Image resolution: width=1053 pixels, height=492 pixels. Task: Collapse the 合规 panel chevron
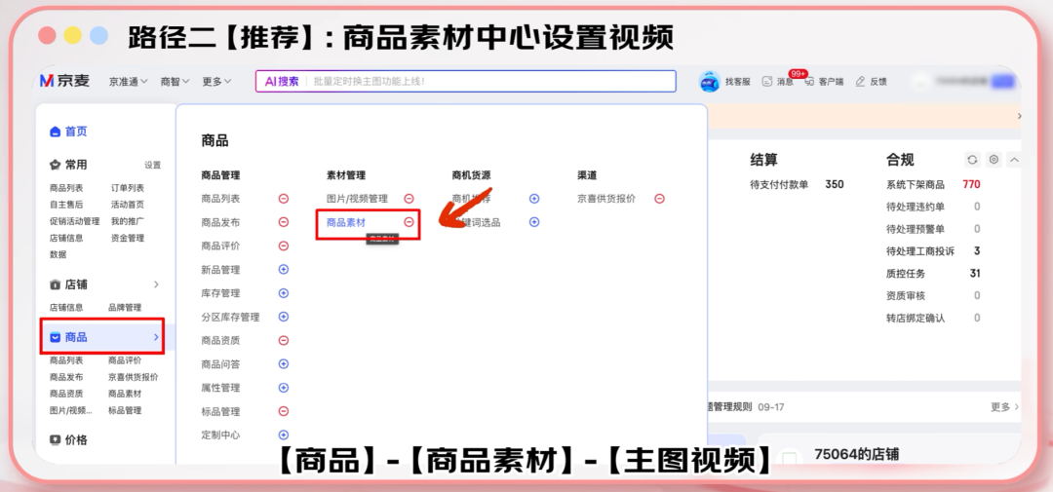[x=1015, y=160]
